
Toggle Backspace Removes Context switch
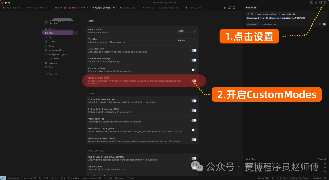194,140
